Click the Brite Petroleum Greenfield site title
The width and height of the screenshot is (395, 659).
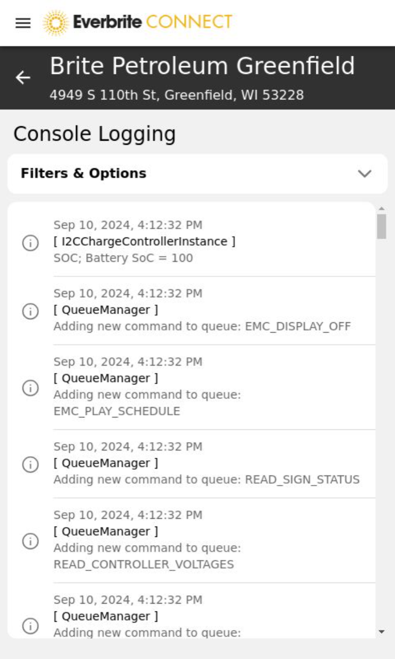pos(202,67)
